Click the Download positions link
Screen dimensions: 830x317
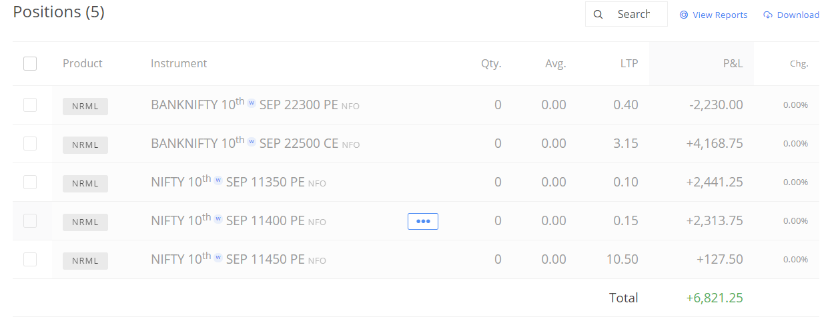[791, 15]
